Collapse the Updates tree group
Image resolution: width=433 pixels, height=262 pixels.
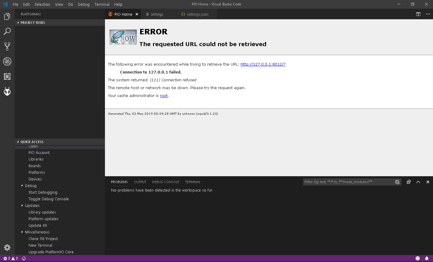coord(22,205)
